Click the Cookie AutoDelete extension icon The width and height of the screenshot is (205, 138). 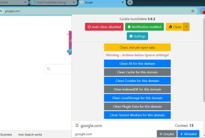(203, 11)
